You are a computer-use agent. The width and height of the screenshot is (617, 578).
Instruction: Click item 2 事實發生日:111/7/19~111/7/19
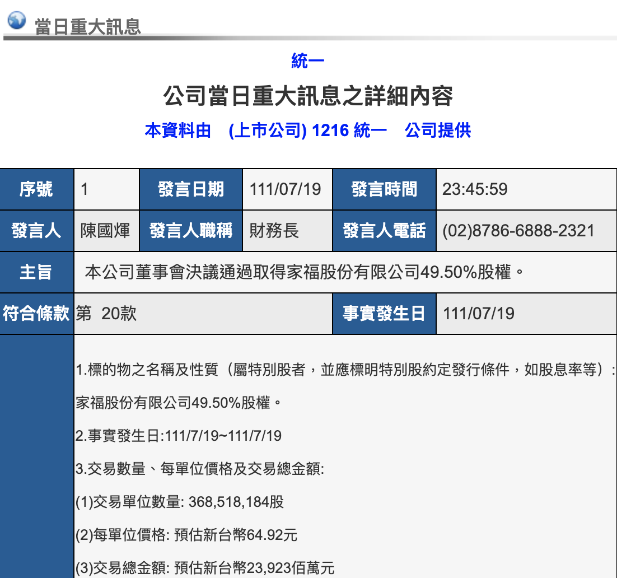179,436
